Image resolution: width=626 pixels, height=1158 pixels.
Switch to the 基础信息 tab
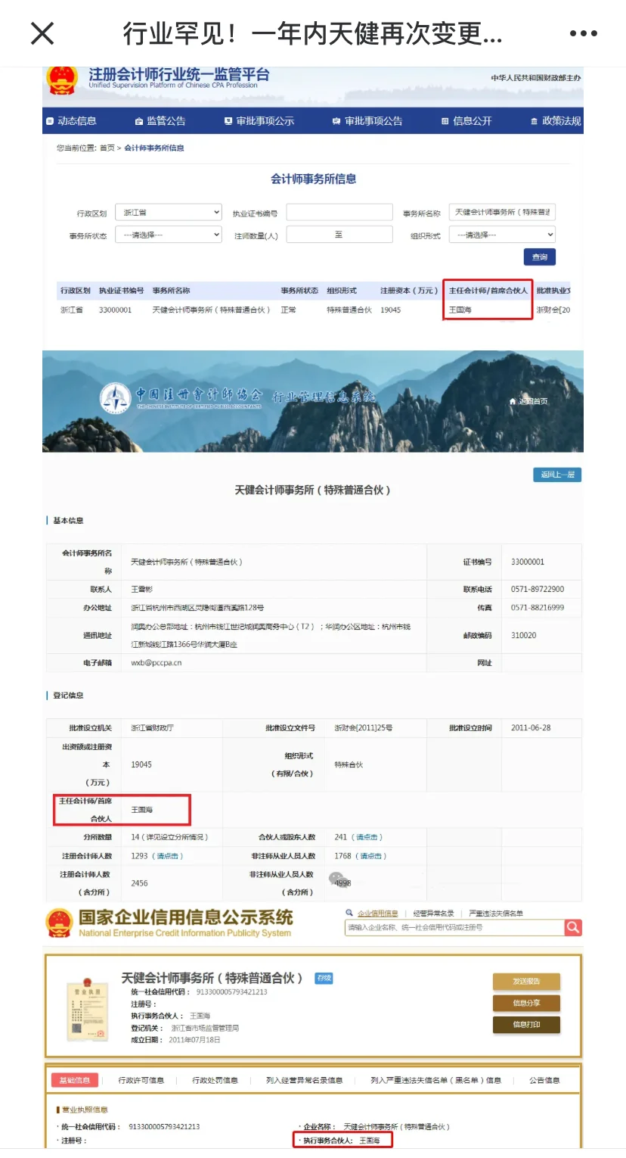click(x=75, y=1080)
